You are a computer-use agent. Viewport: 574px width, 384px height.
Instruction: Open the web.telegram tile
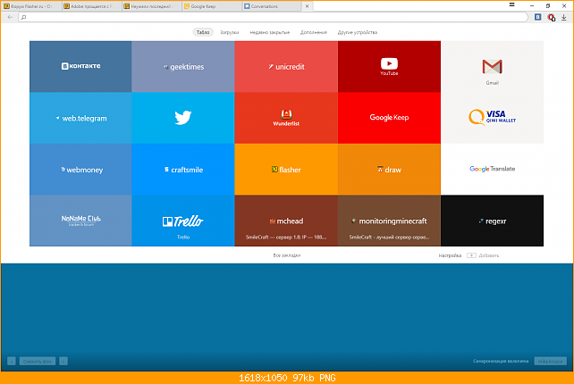coord(80,118)
